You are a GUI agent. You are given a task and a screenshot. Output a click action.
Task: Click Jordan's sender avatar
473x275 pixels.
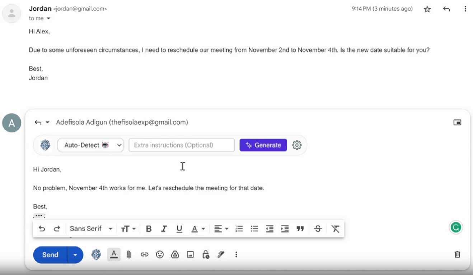[12, 14]
